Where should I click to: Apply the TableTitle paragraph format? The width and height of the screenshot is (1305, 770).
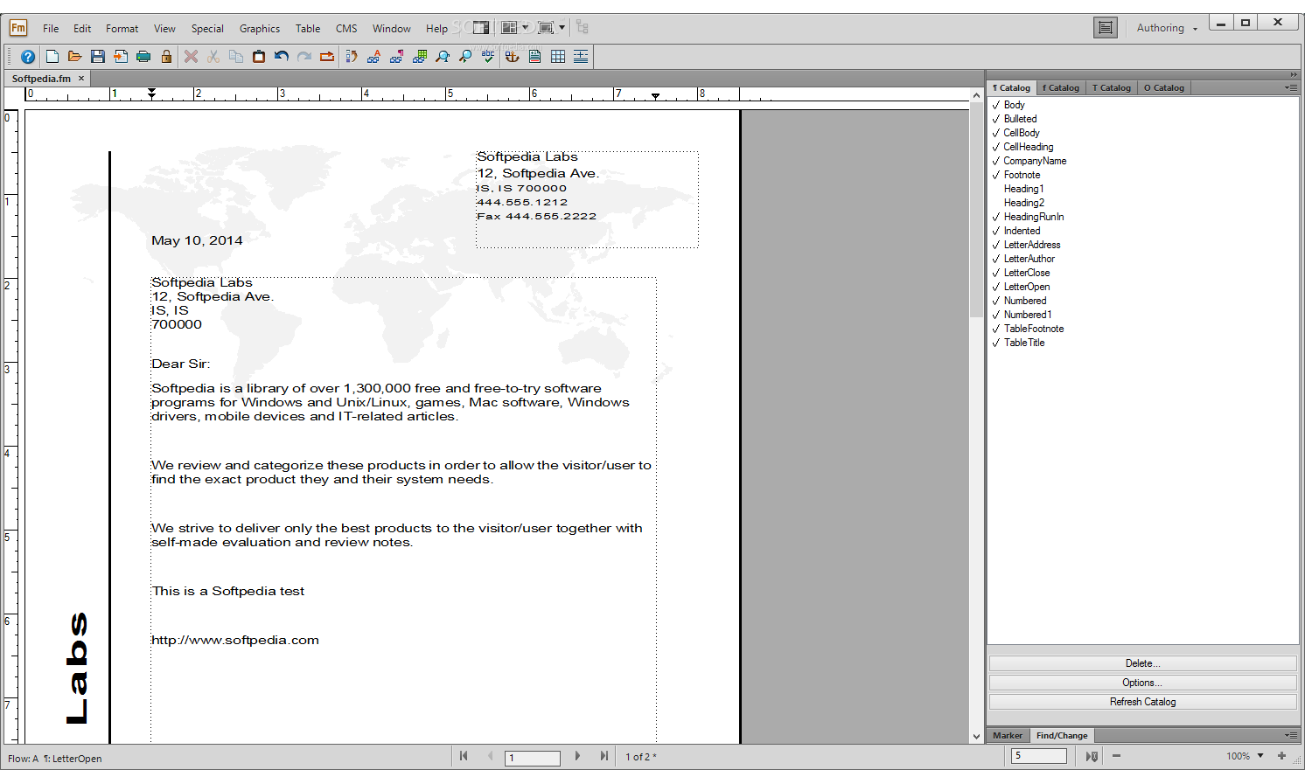(1024, 343)
